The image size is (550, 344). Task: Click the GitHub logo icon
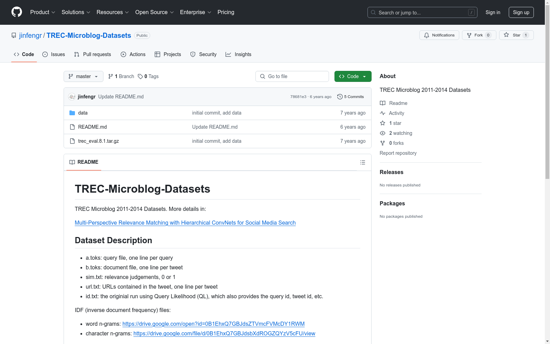[x=16, y=12]
